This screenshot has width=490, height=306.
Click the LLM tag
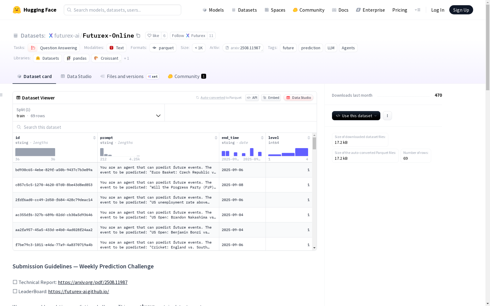pyautogui.click(x=331, y=48)
